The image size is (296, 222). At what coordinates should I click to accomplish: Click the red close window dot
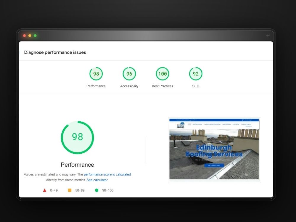tap(24, 36)
